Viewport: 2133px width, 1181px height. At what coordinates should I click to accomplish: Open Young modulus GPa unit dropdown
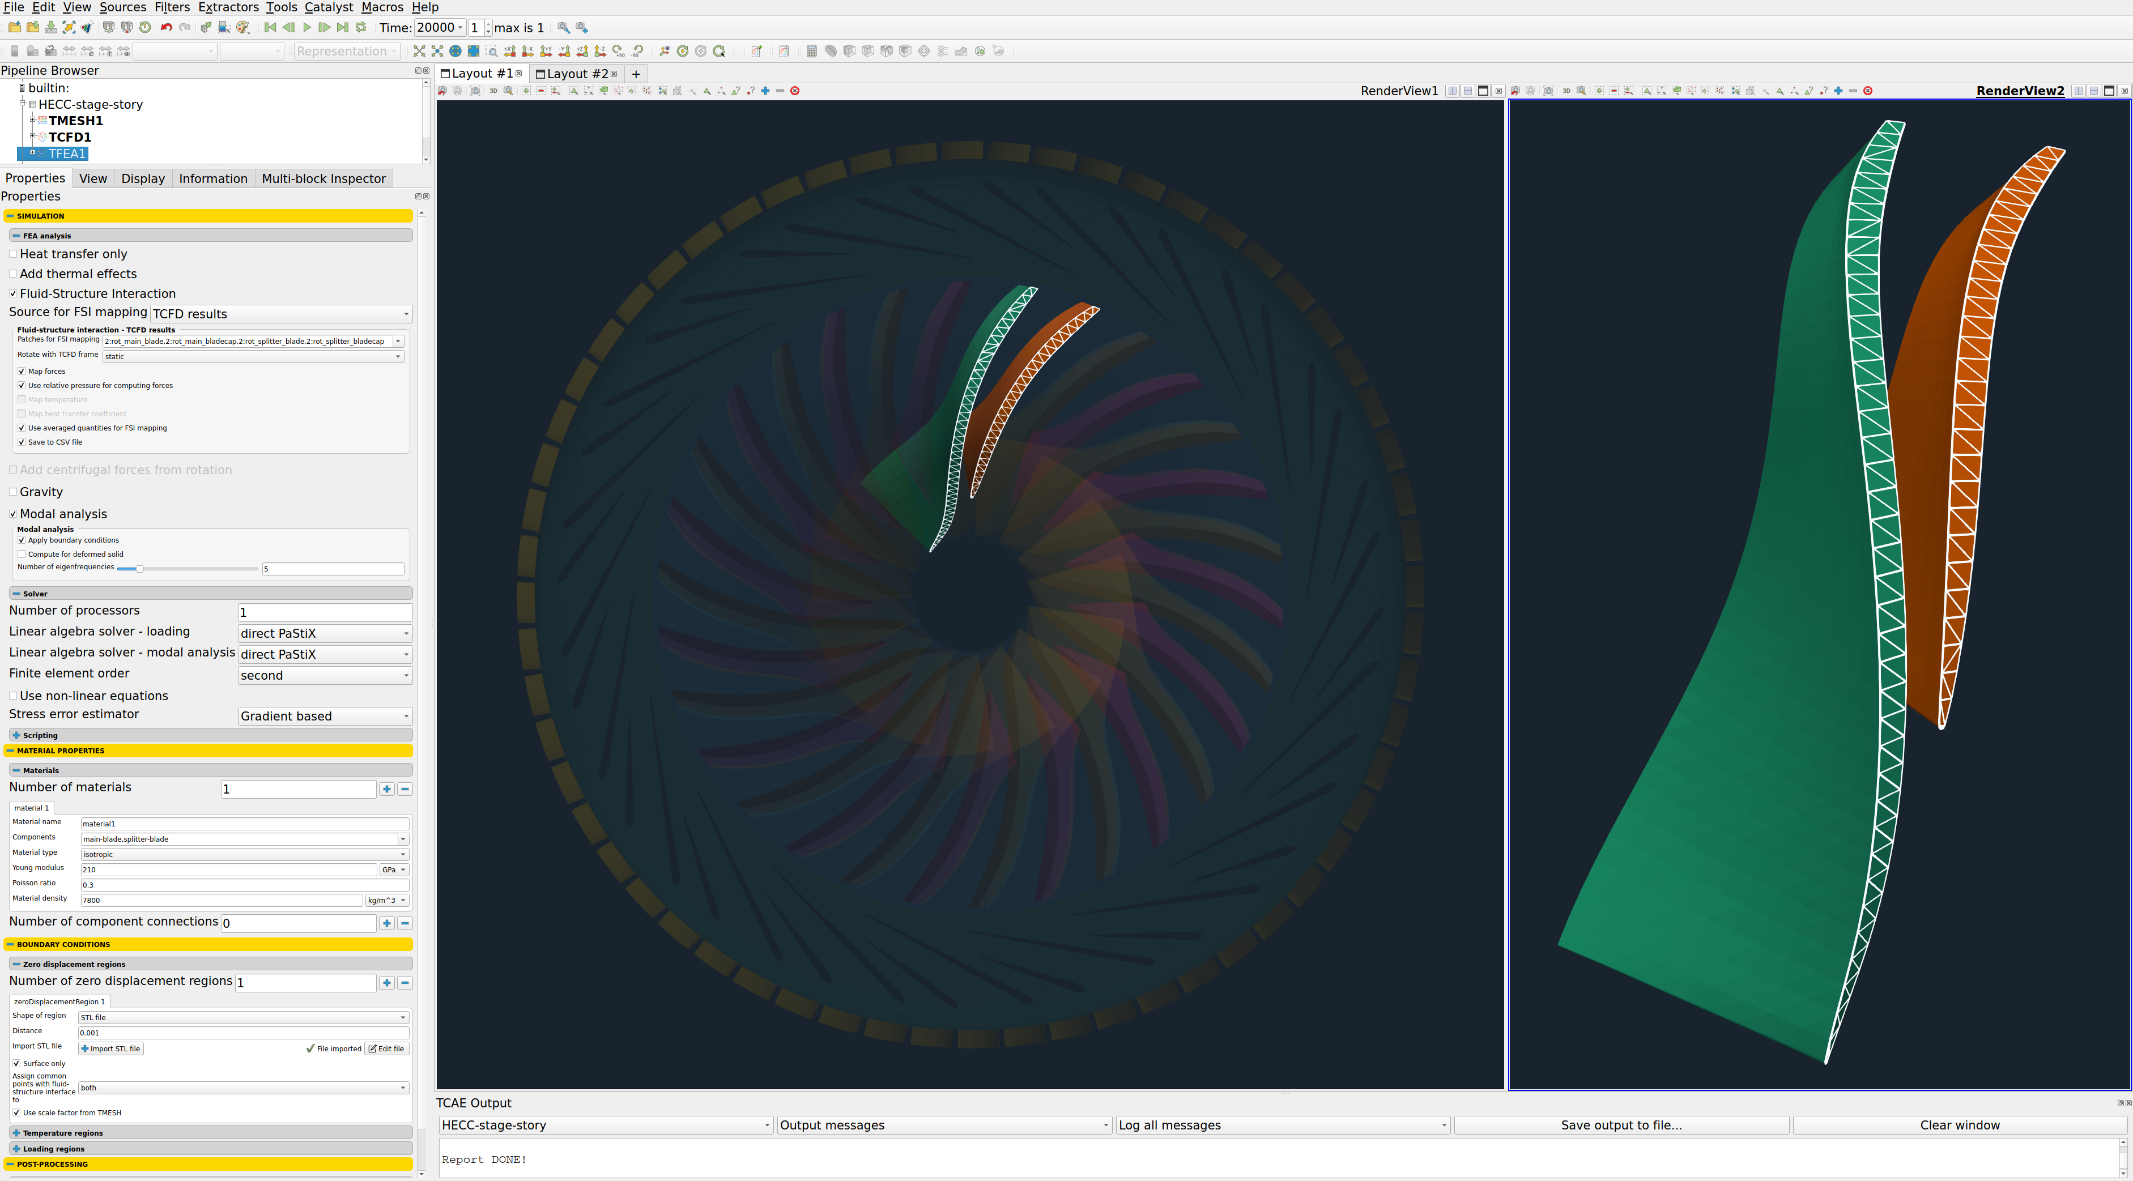[x=394, y=871]
